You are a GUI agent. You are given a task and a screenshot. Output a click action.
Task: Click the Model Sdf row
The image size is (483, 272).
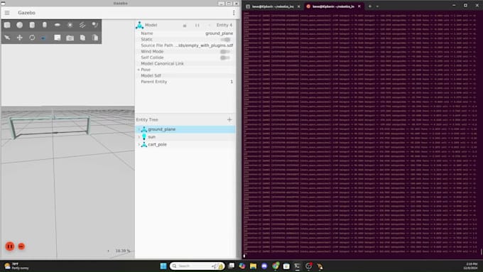pos(185,75)
